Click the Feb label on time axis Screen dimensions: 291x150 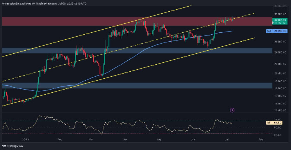[x=59, y=139]
